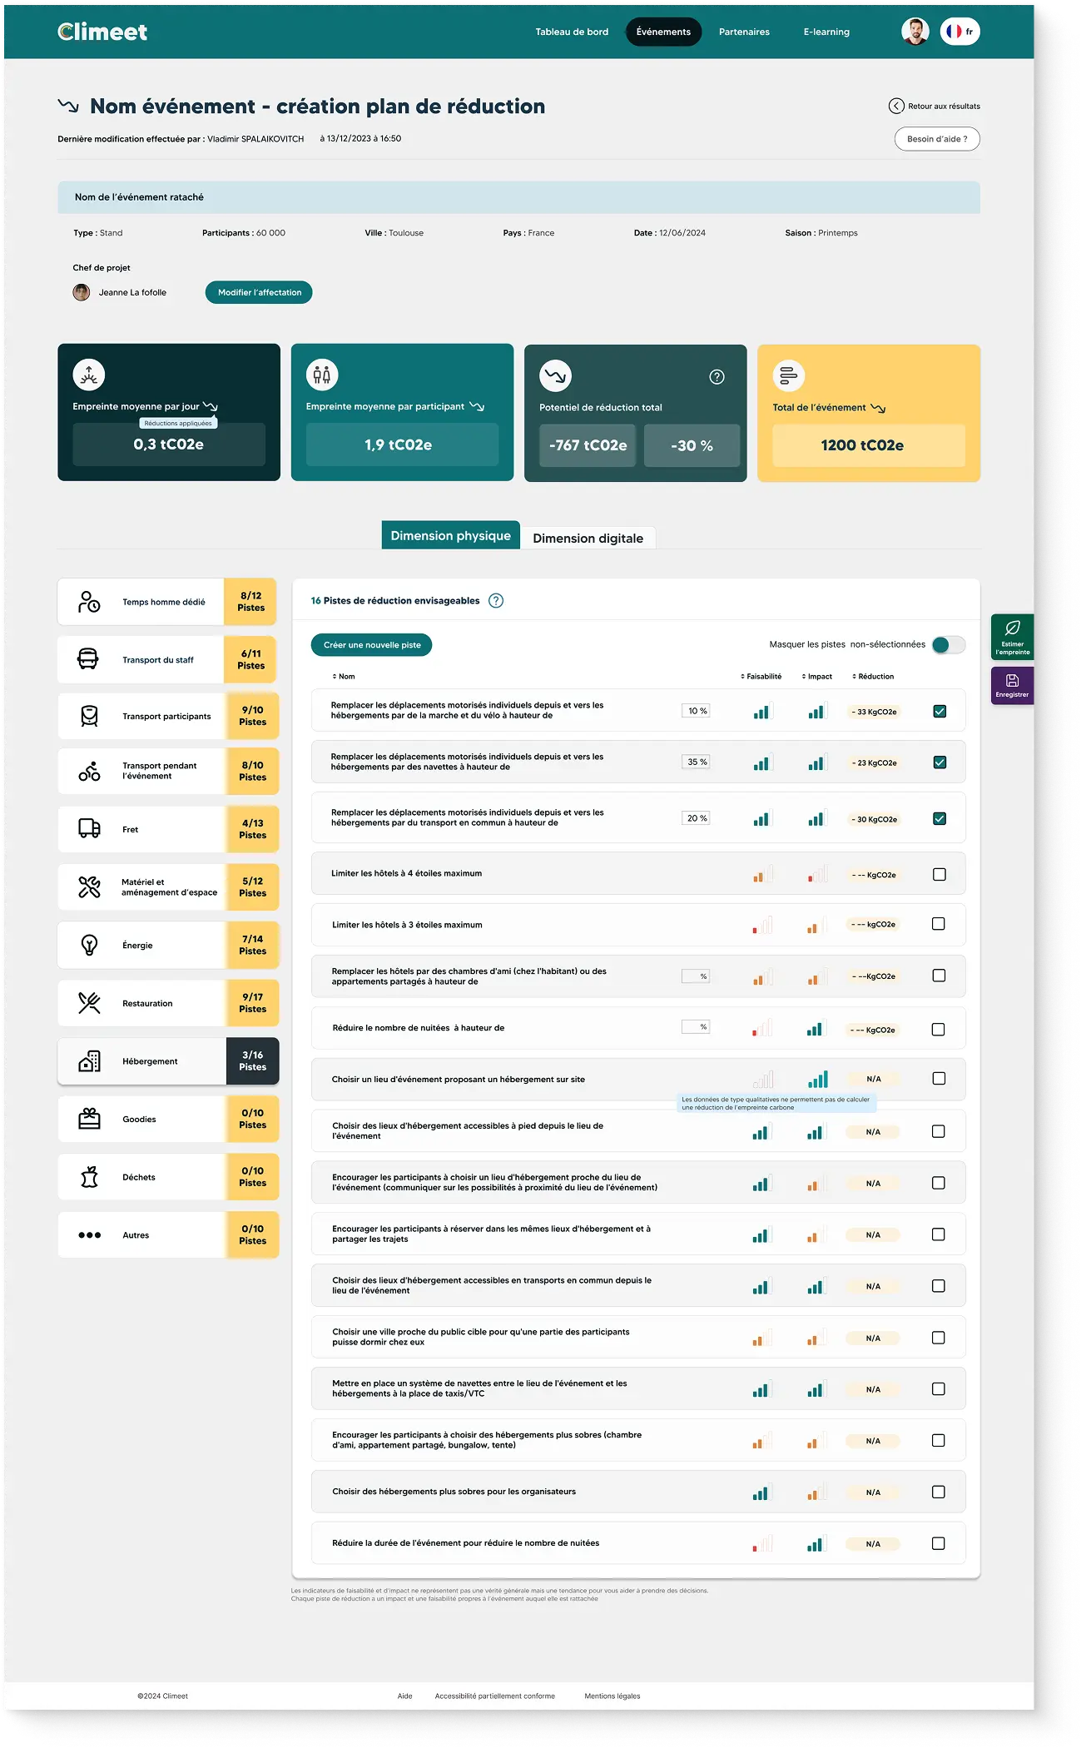Click the Empreinte moyenne par participant icon

click(x=322, y=375)
